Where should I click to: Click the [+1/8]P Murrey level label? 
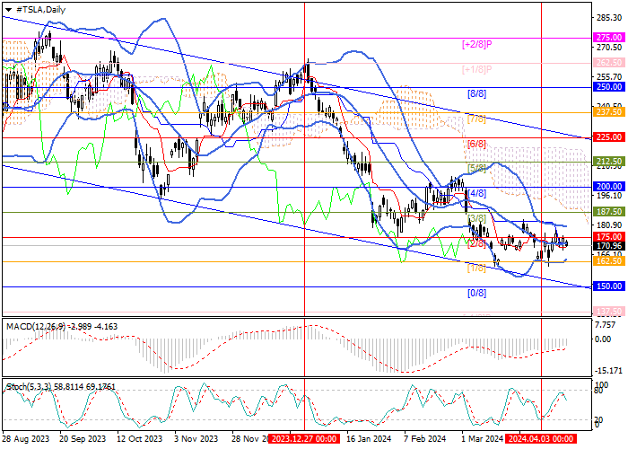477,69
